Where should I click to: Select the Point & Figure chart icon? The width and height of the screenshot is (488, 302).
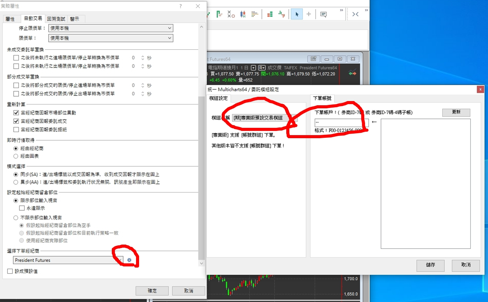pyautogui.click(x=231, y=14)
